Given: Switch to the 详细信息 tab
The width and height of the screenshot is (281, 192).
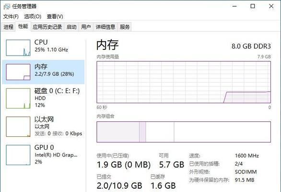Looking at the screenshot, I should tap(105, 27).
